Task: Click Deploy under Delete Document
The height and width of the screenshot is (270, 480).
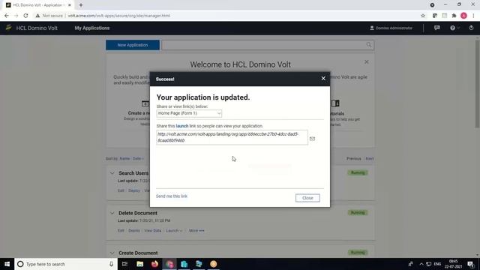Action: 134,230
